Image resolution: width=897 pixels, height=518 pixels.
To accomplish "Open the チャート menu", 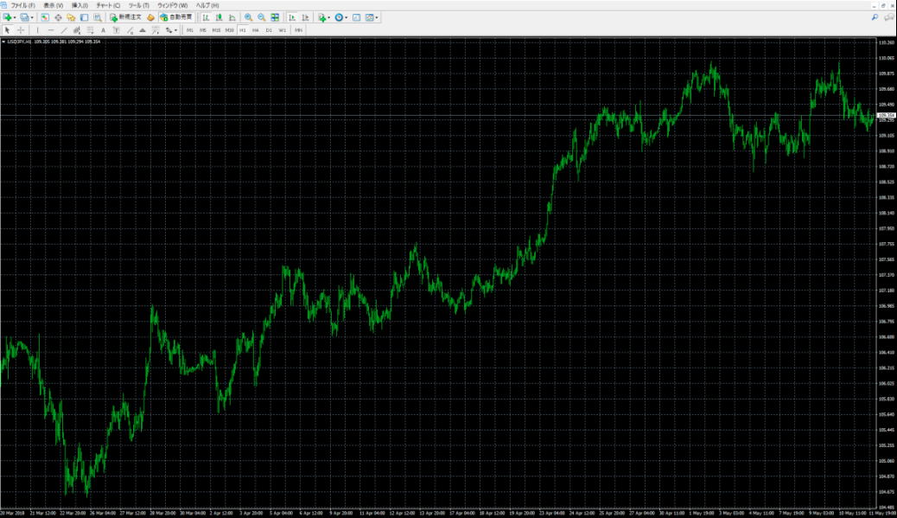I will [108, 5].
